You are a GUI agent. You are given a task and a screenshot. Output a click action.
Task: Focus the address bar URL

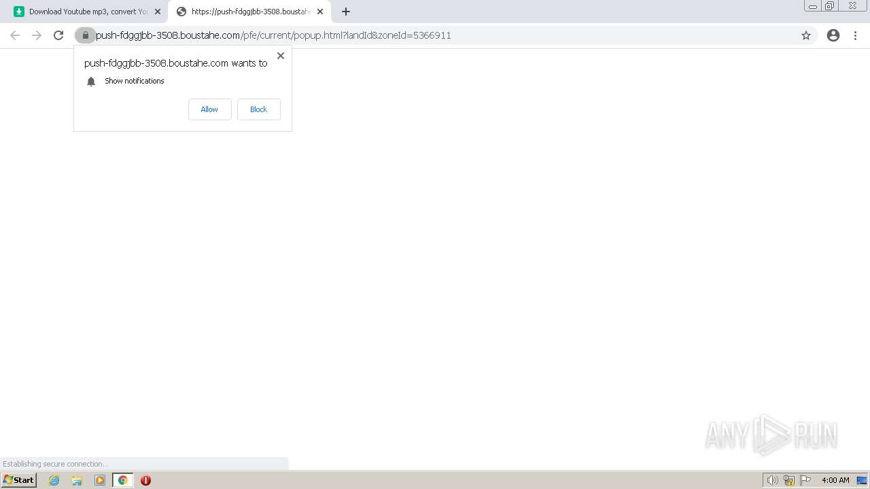tap(273, 35)
